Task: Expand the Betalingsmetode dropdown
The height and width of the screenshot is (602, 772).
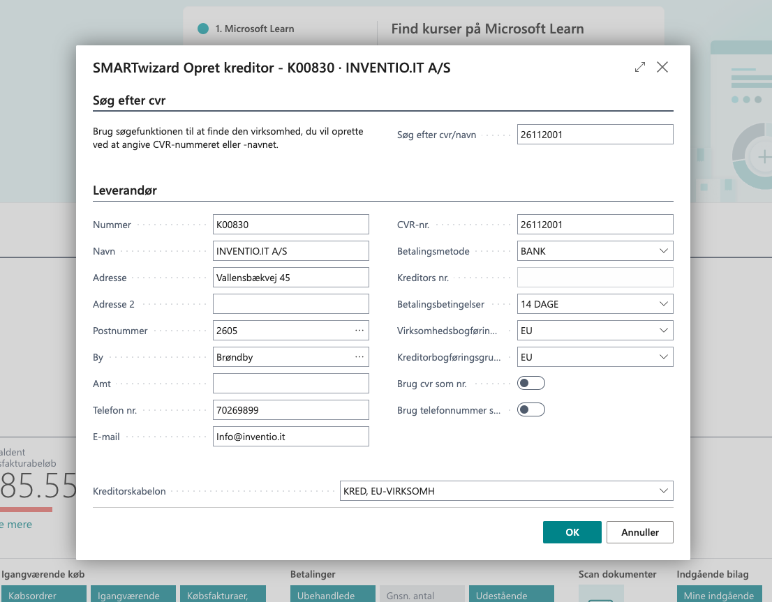Action: pyautogui.click(x=662, y=251)
